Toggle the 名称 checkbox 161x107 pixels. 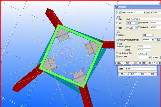[x=117, y=19]
